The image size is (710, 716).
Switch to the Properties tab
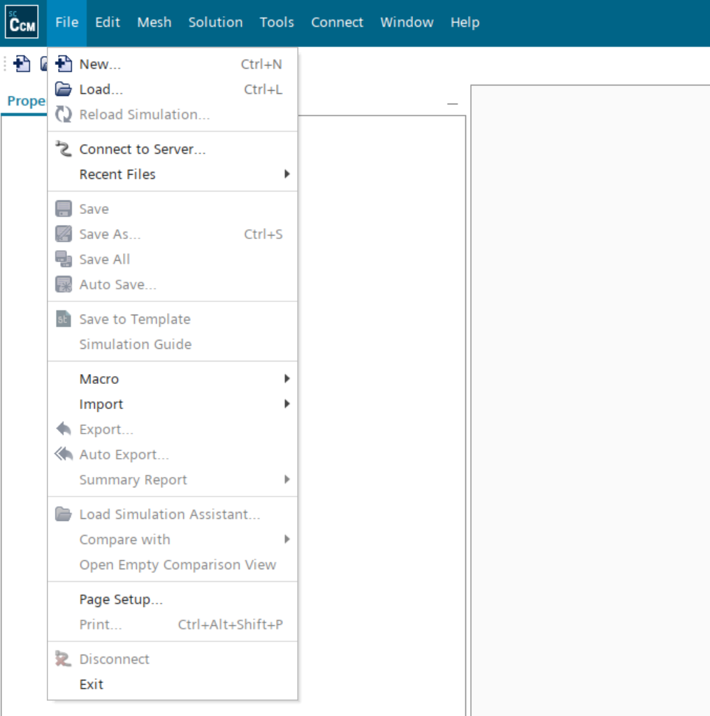click(26, 101)
